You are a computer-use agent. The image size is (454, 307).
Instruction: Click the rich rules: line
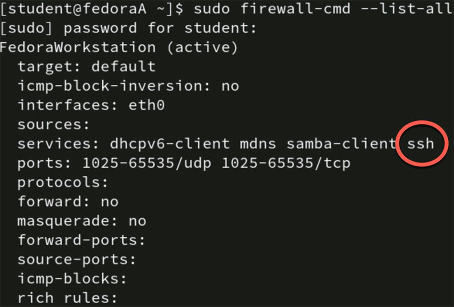(67, 298)
